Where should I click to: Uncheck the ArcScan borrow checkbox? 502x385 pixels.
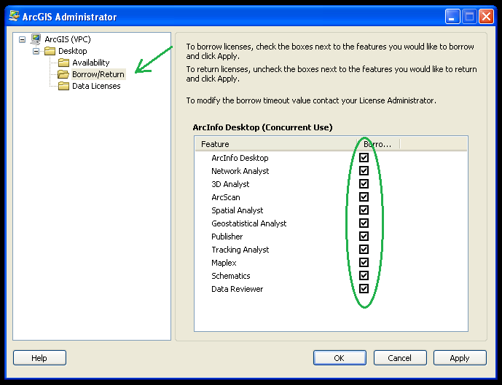coord(364,197)
